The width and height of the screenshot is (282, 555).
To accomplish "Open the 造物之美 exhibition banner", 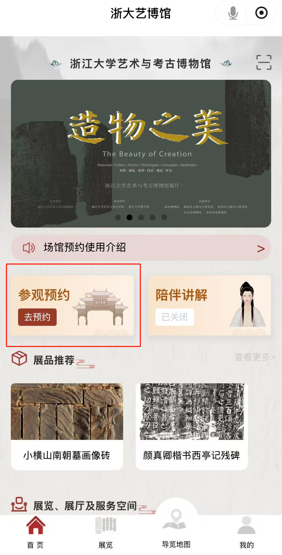I will 141,154.
